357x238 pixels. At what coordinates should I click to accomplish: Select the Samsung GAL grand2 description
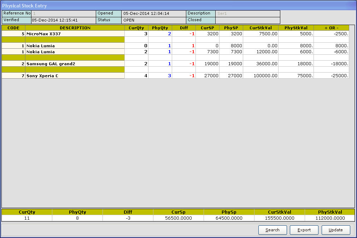[75, 64]
